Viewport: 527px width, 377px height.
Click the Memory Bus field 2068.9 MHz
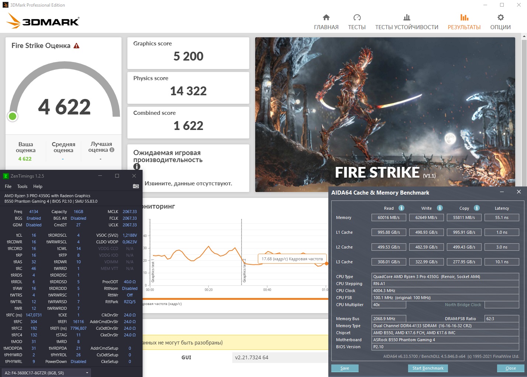click(x=389, y=319)
